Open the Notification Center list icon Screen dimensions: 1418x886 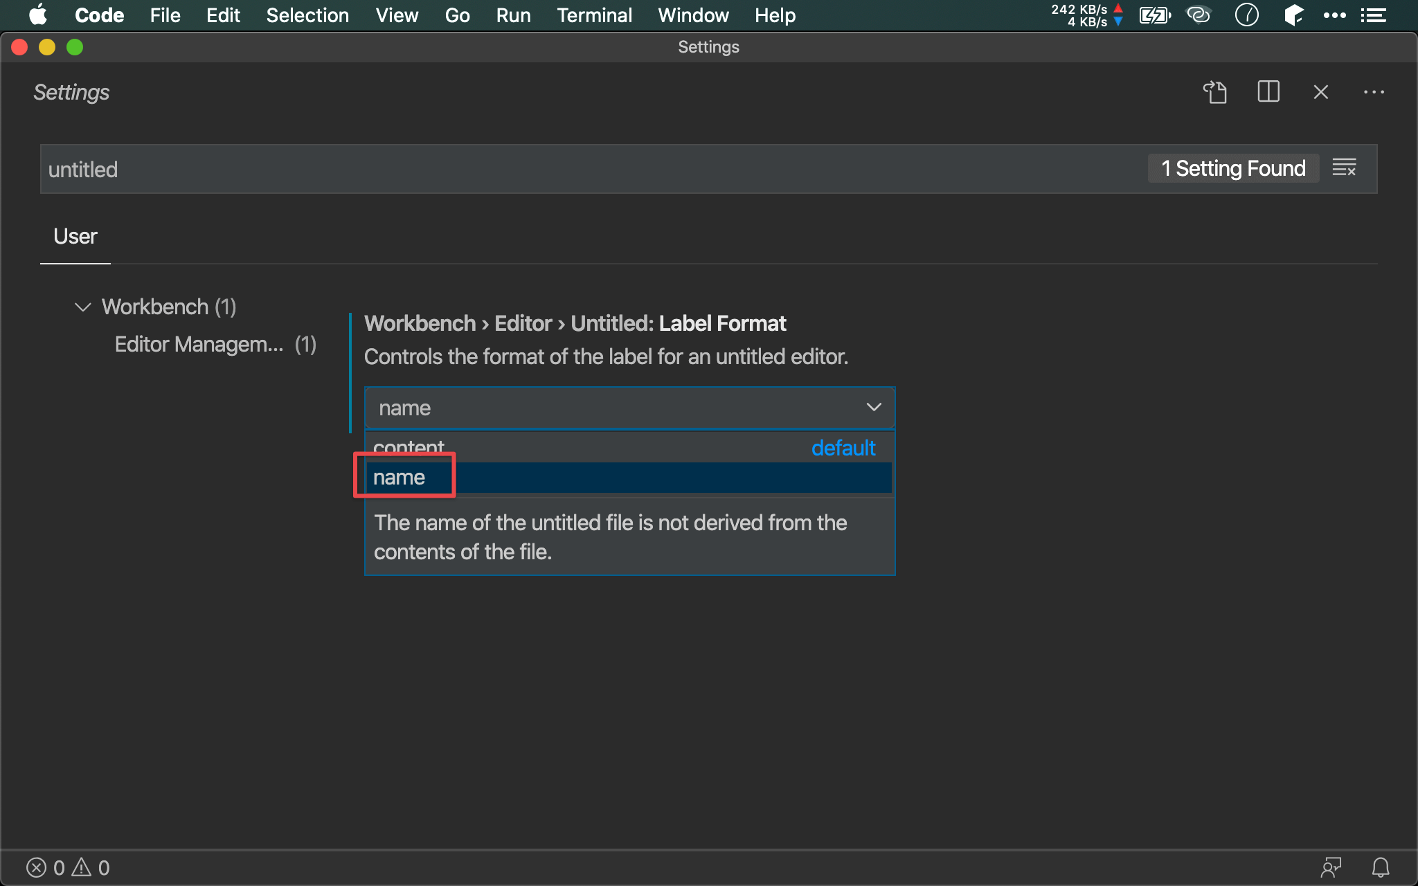(1374, 15)
